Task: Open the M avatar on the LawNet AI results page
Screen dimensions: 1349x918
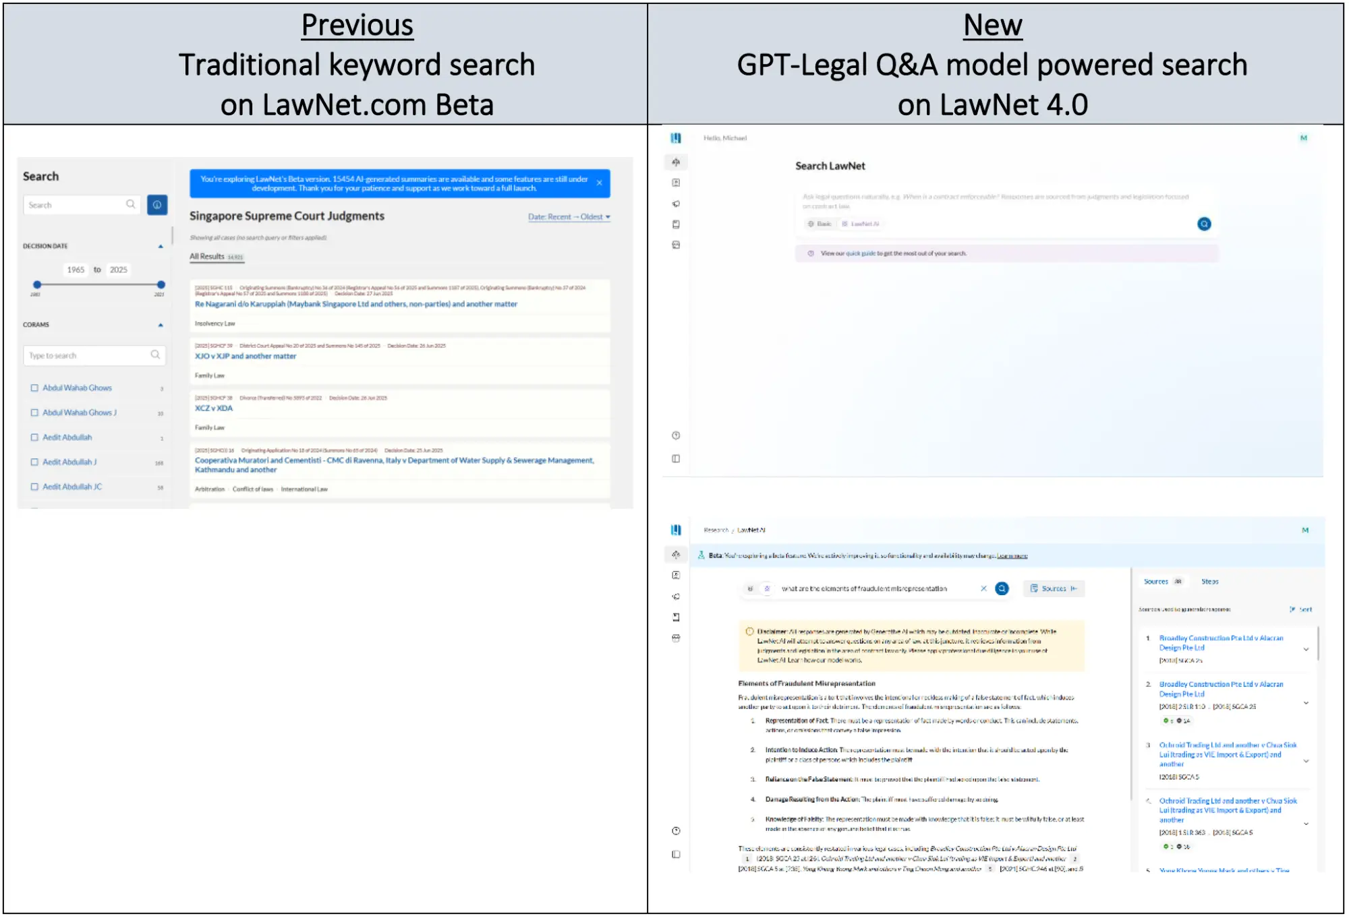Action: point(1305,530)
